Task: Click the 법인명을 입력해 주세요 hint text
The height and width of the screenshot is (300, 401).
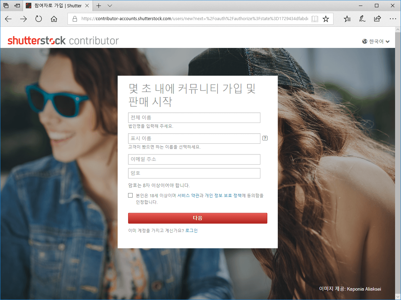Action: [151, 126]
